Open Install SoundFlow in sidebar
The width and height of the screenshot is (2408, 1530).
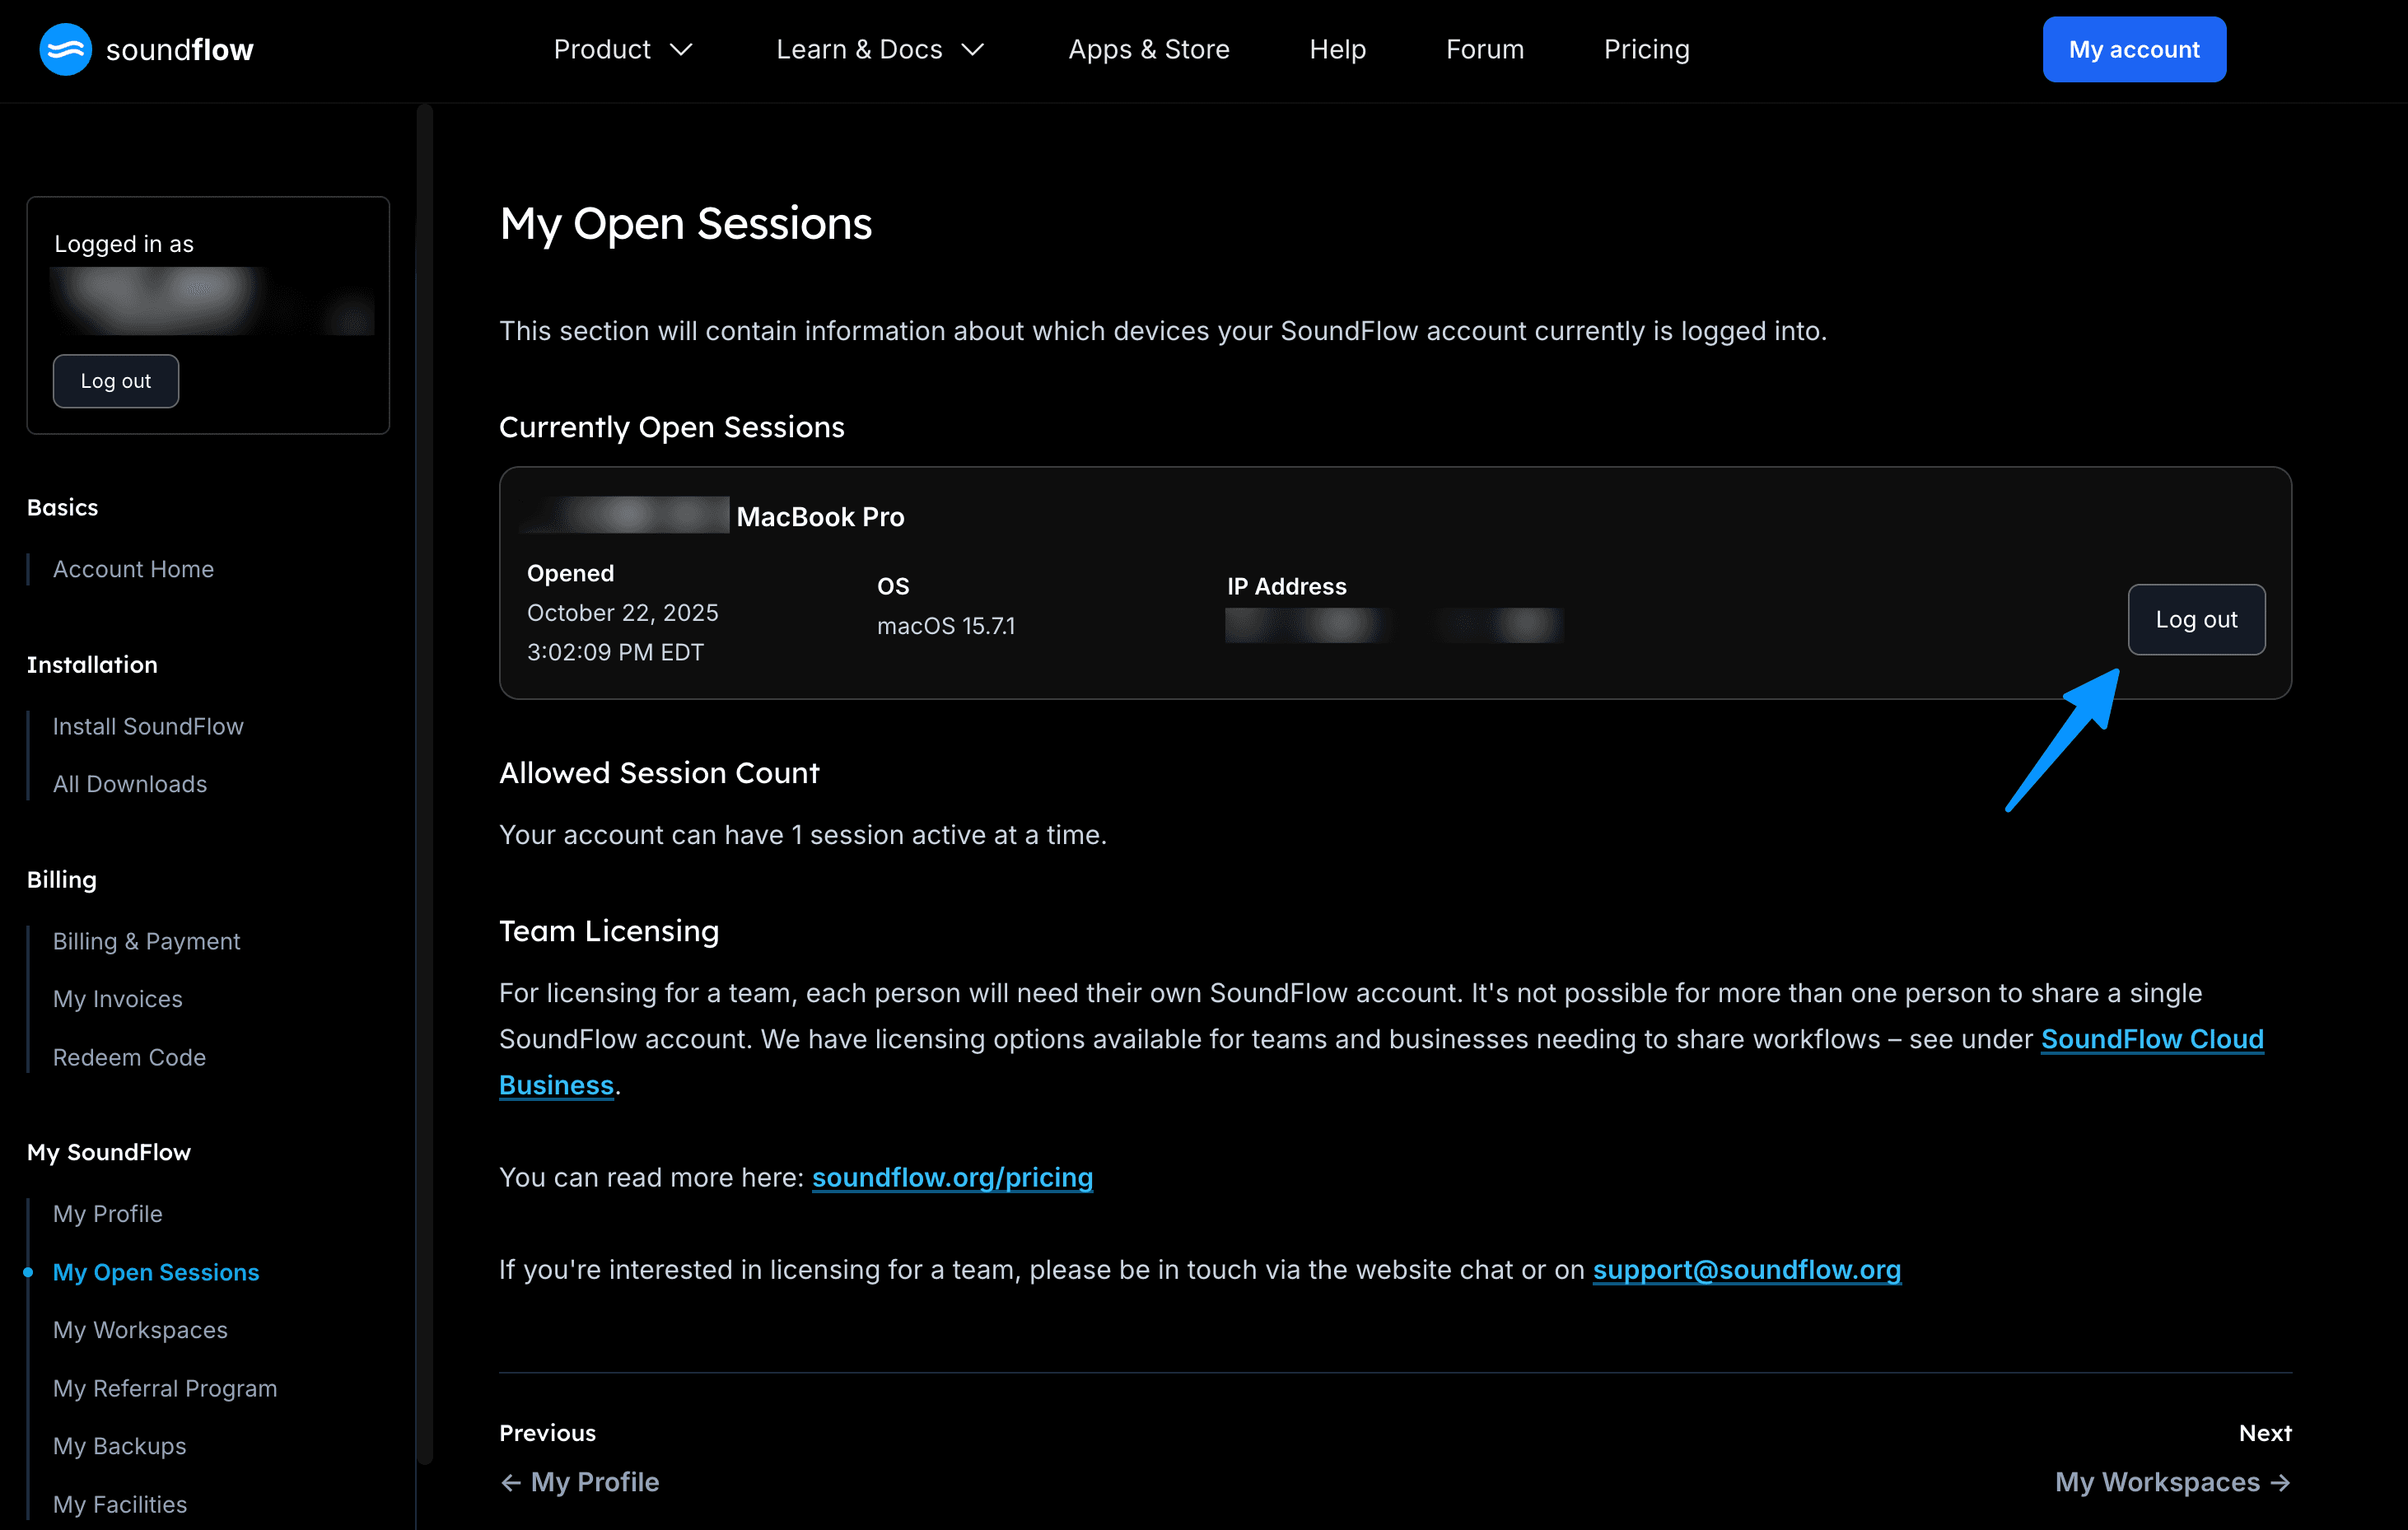(148, 726)
